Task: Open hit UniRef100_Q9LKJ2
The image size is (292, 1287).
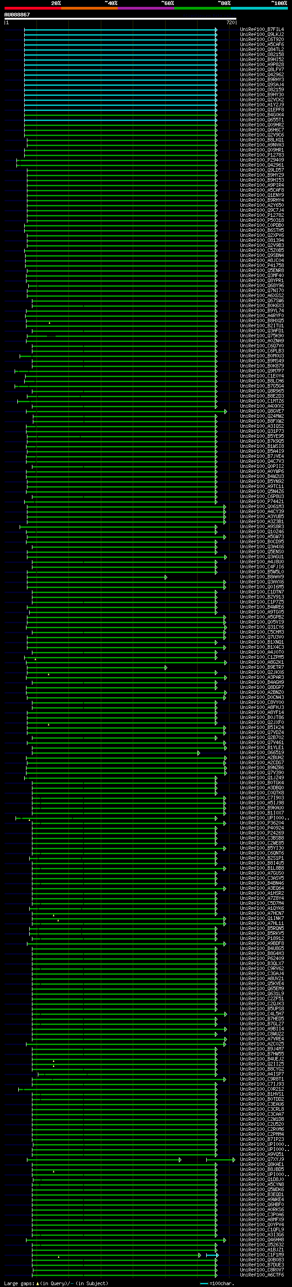Action: click(262, 35)
